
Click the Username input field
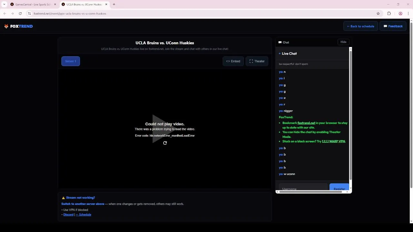click(303, 188)
